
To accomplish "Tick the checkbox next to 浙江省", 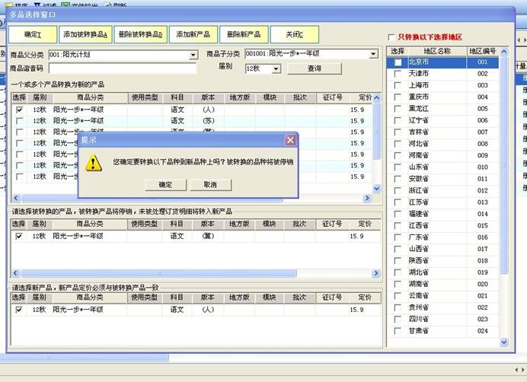I will 397,190.
